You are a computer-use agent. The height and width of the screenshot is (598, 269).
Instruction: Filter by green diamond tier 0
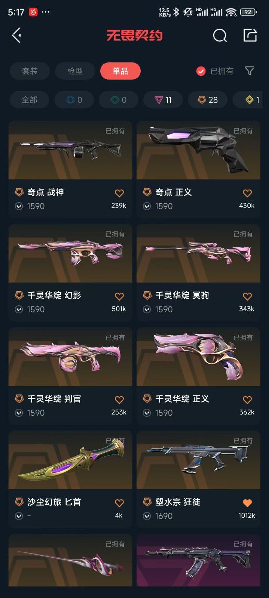119,100
